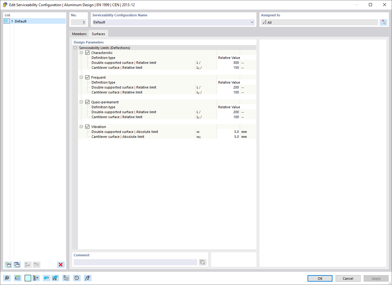The height and width of the screenshot is (285, 392).
Task: Collapse the Characteristic limits section
Action: tap(81, 52)
